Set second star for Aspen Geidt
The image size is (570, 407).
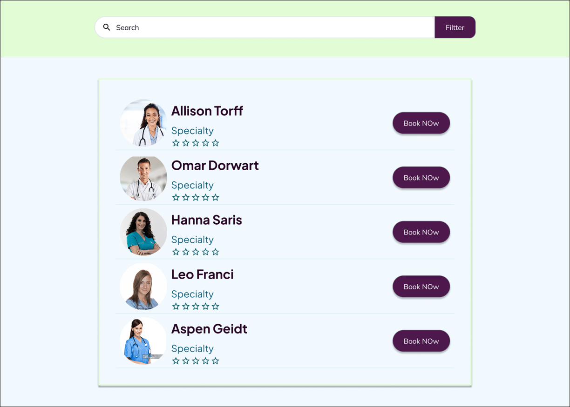click(186, 360)
